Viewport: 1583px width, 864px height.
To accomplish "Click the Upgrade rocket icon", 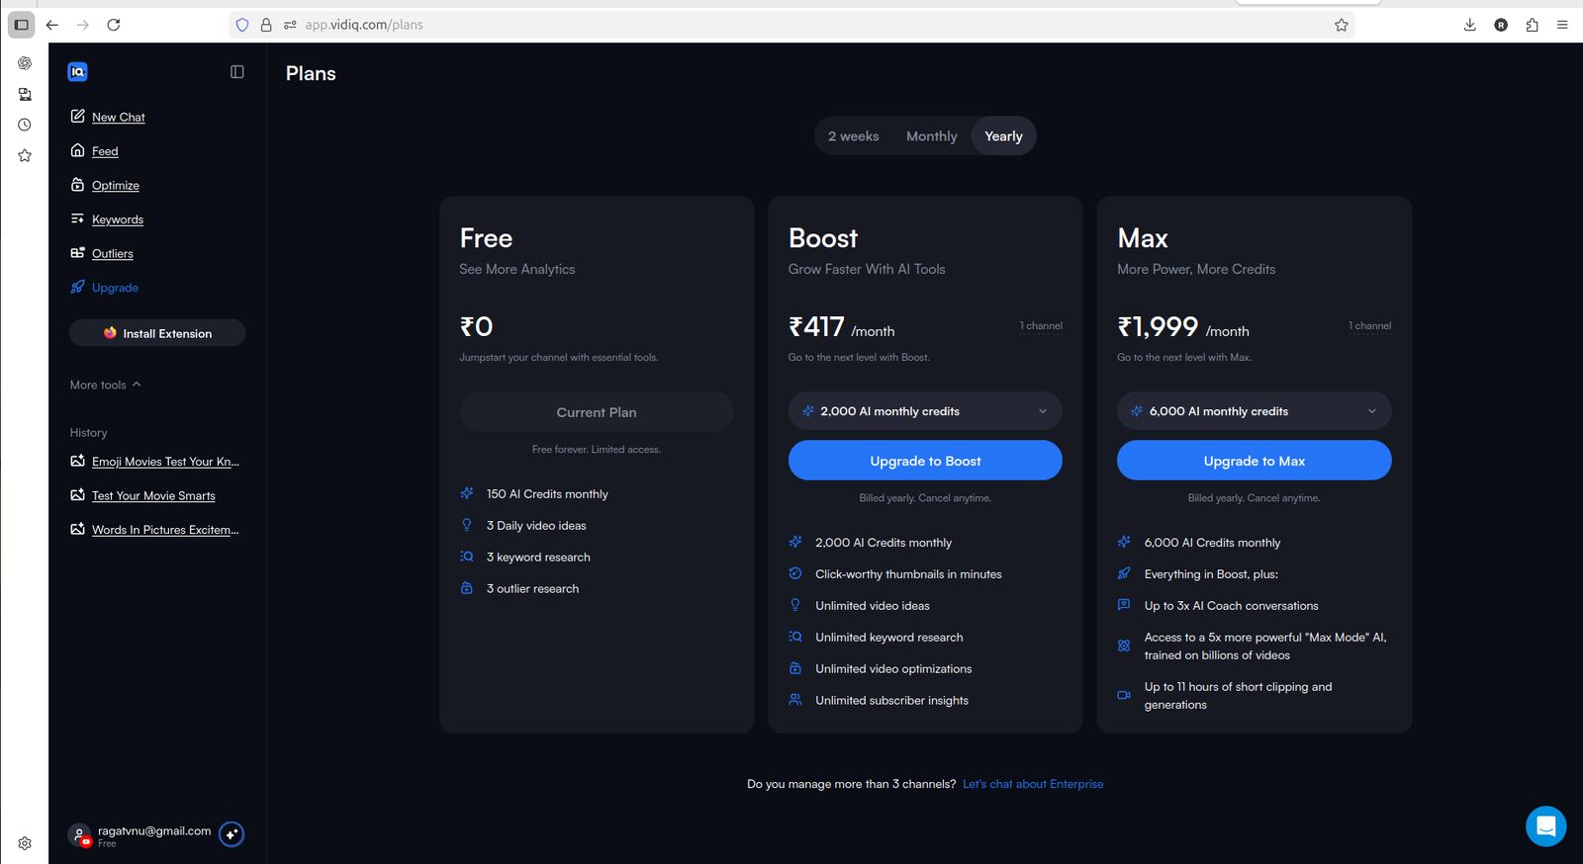I will point(77,287).
